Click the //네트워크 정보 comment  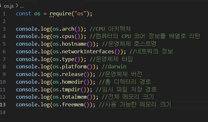151,52
